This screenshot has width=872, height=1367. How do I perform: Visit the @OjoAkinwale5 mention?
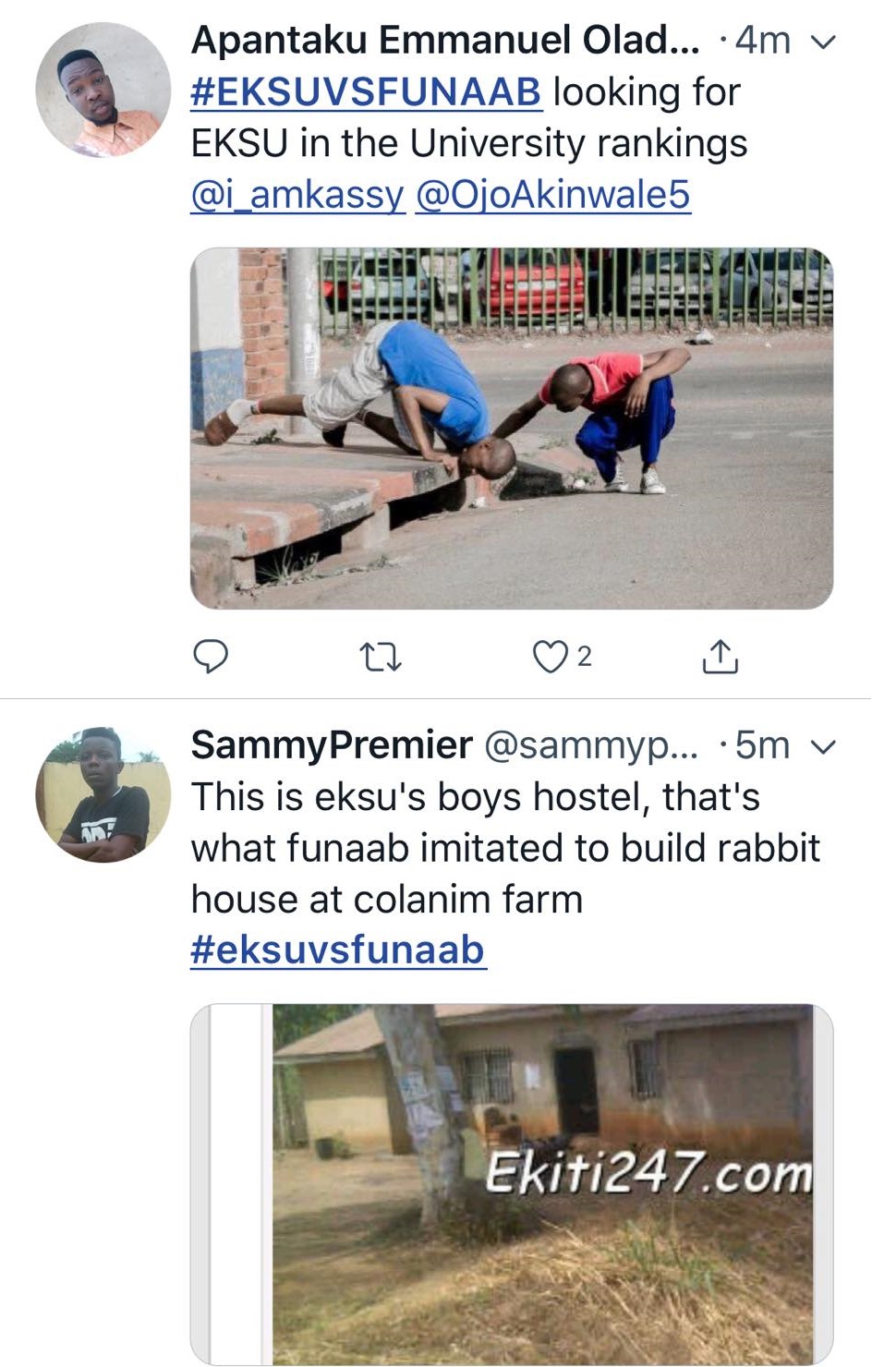pyautogui.click(x=552, y=195)
